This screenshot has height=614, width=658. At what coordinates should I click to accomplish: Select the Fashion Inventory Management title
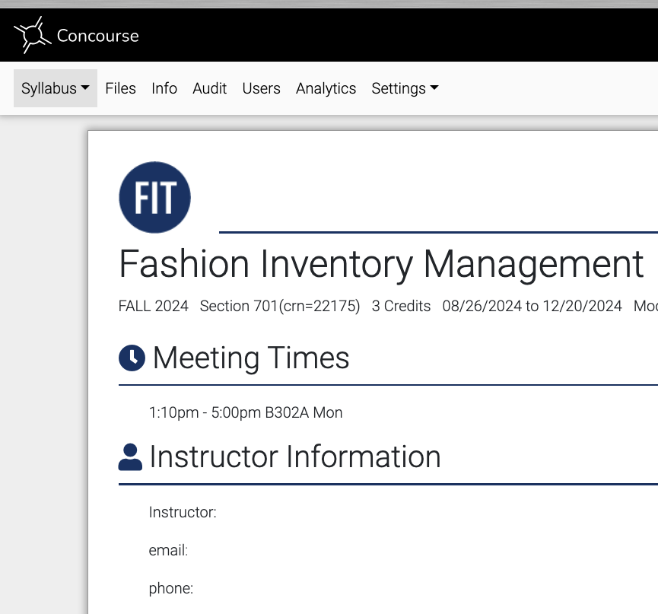click(x=381, y=264)
